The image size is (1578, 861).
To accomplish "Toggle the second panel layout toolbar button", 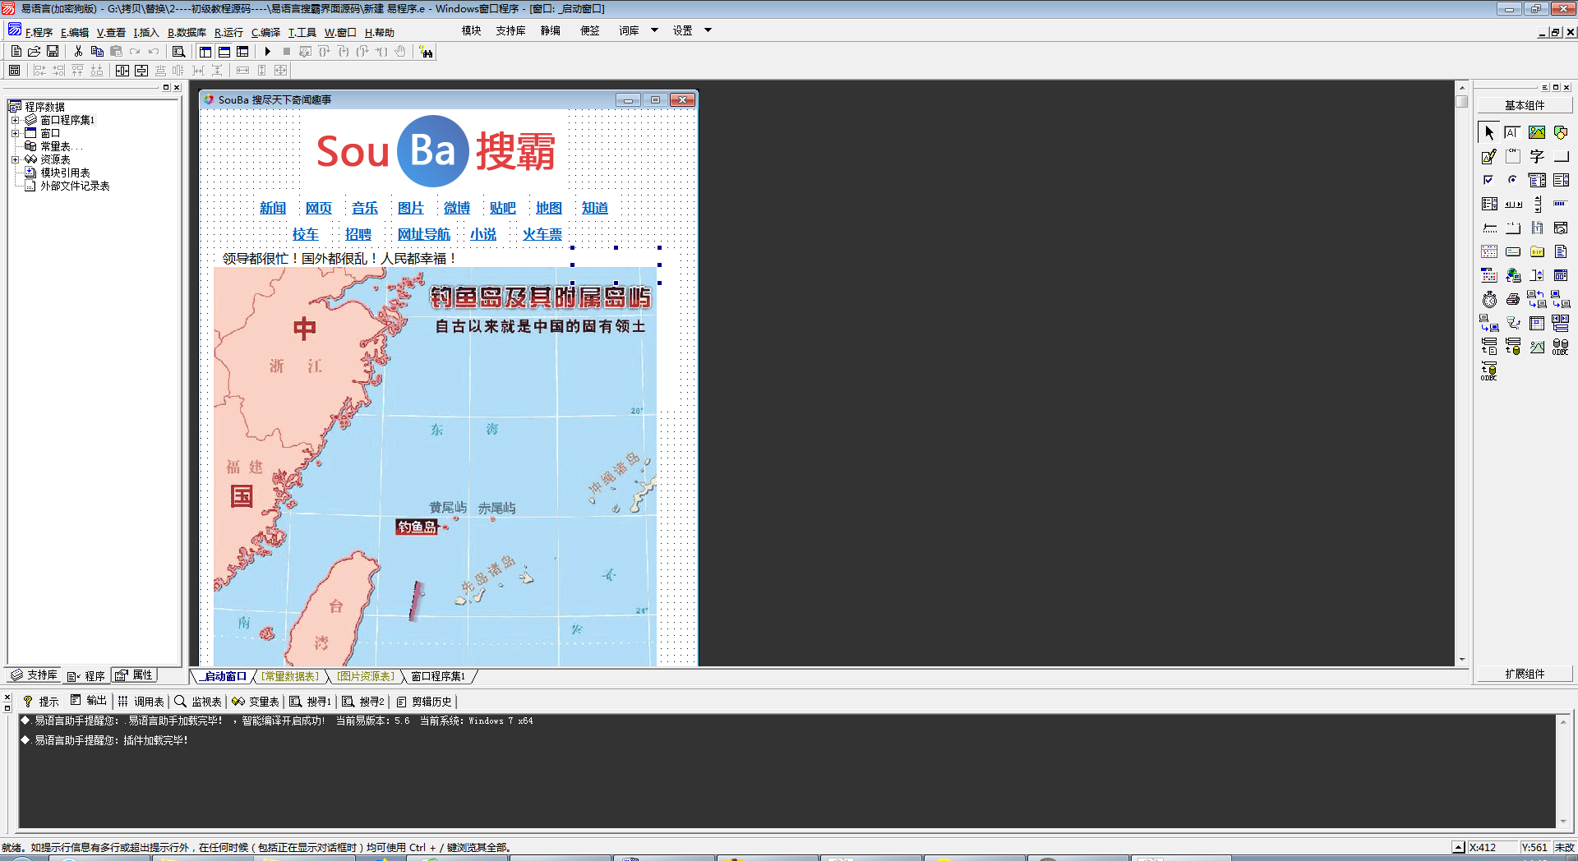I will 224,51.
